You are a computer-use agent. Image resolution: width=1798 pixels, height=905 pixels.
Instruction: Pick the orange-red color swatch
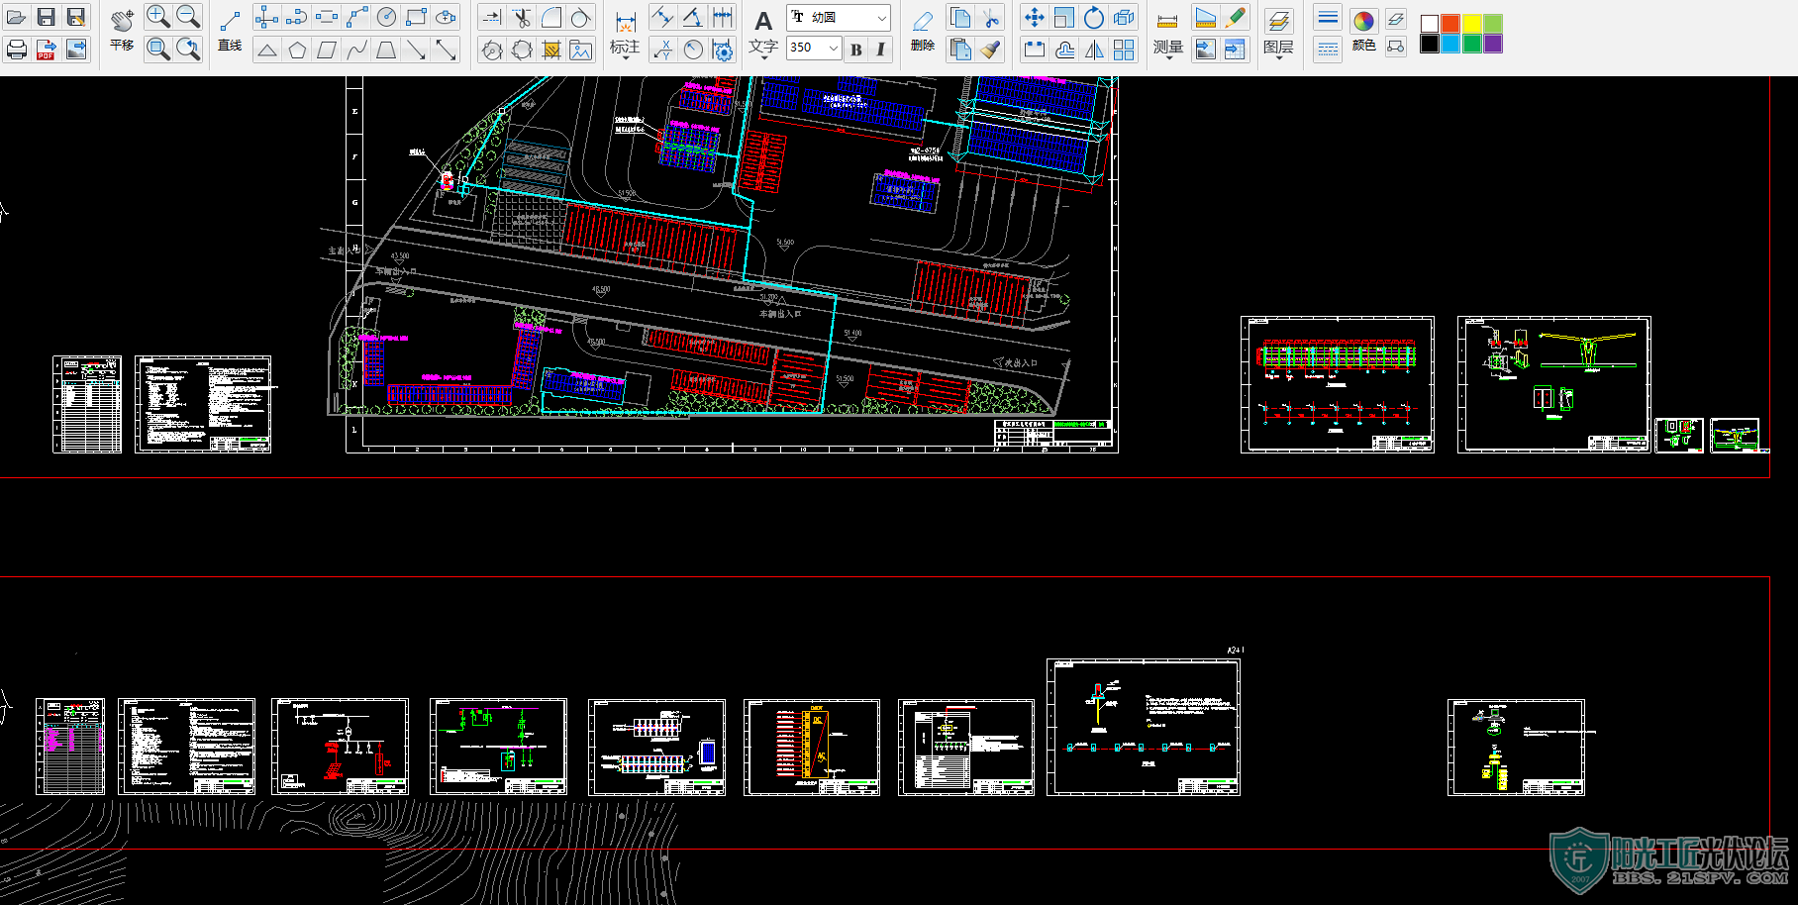[1450, 24]
